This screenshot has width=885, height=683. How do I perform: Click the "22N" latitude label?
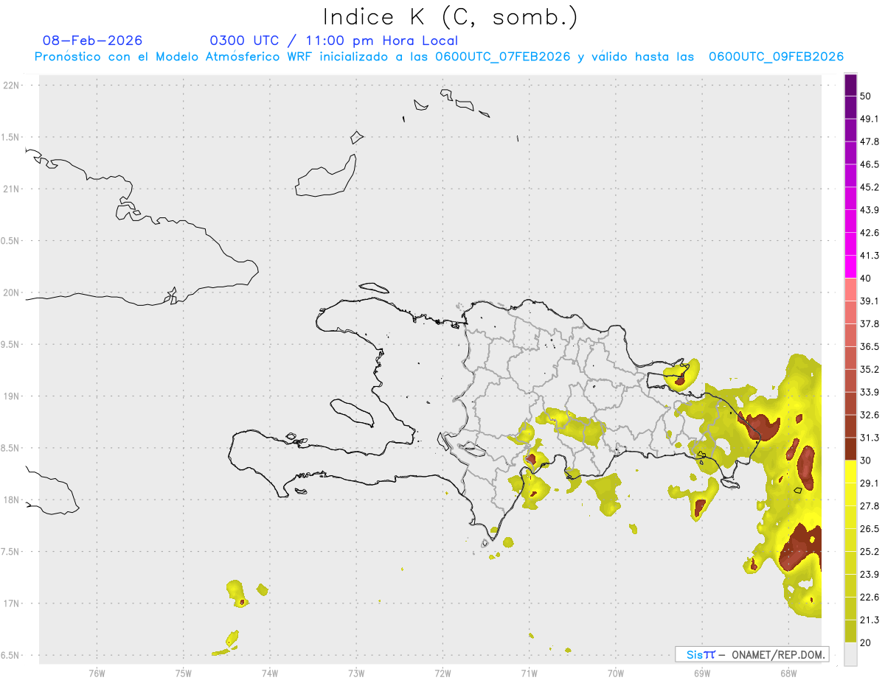[x=12, y=85]
